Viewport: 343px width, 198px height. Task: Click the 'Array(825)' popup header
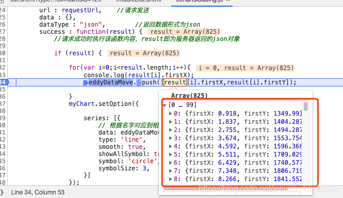189,96
